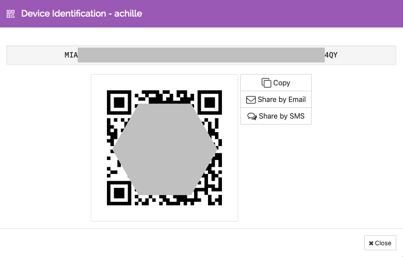Click the 'MIA' start of the device ID
Viewport: 403px width, 257px height.
pos(71,55)
